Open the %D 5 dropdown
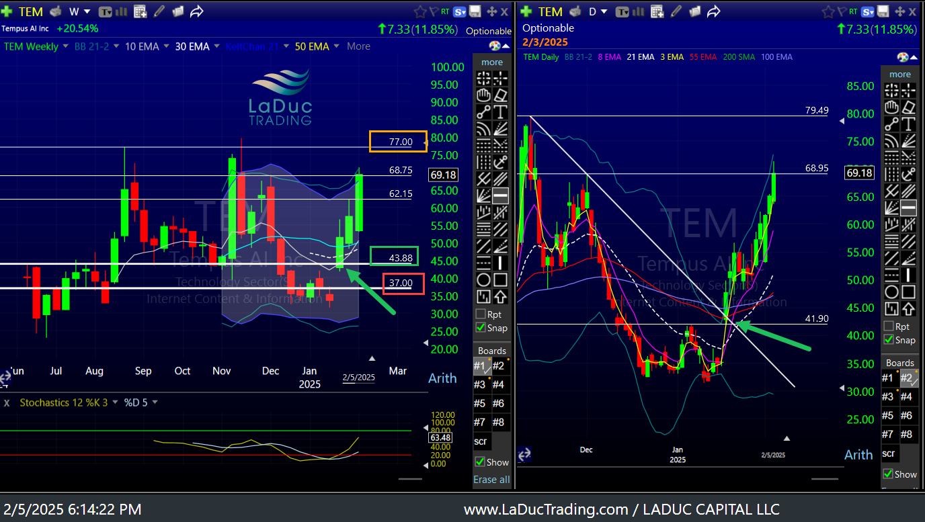This screenshot has height=522, width=925. click(155, 402)
